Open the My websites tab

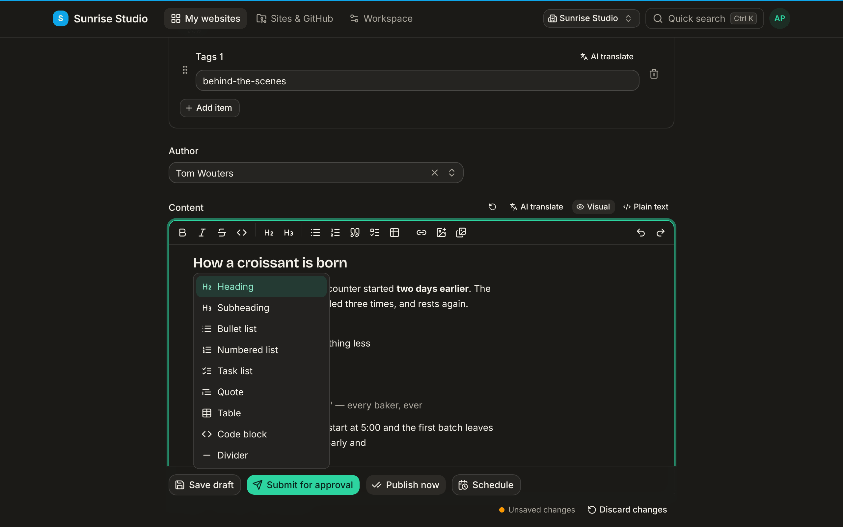click(x=205, y=18)
